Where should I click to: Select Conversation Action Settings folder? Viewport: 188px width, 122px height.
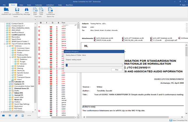[x=24, y=86]
